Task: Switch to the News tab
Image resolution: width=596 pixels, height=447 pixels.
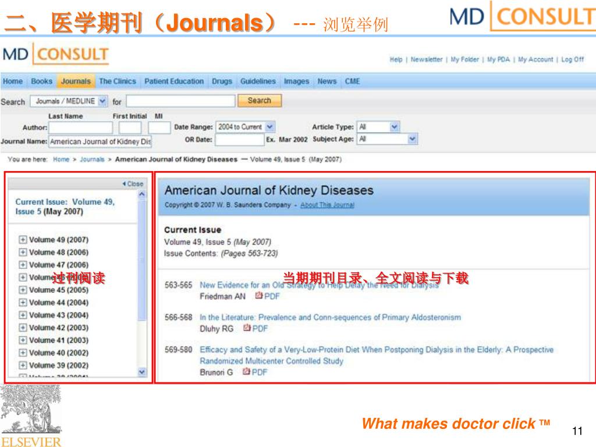Action: coord(327,81)
